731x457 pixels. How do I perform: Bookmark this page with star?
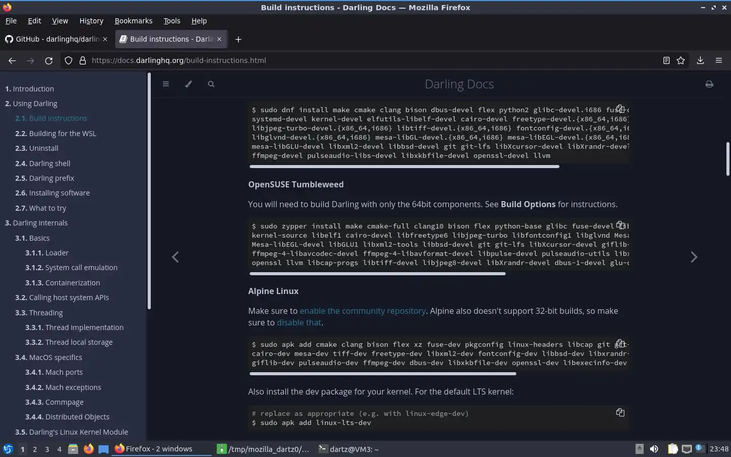coord(681,60)
